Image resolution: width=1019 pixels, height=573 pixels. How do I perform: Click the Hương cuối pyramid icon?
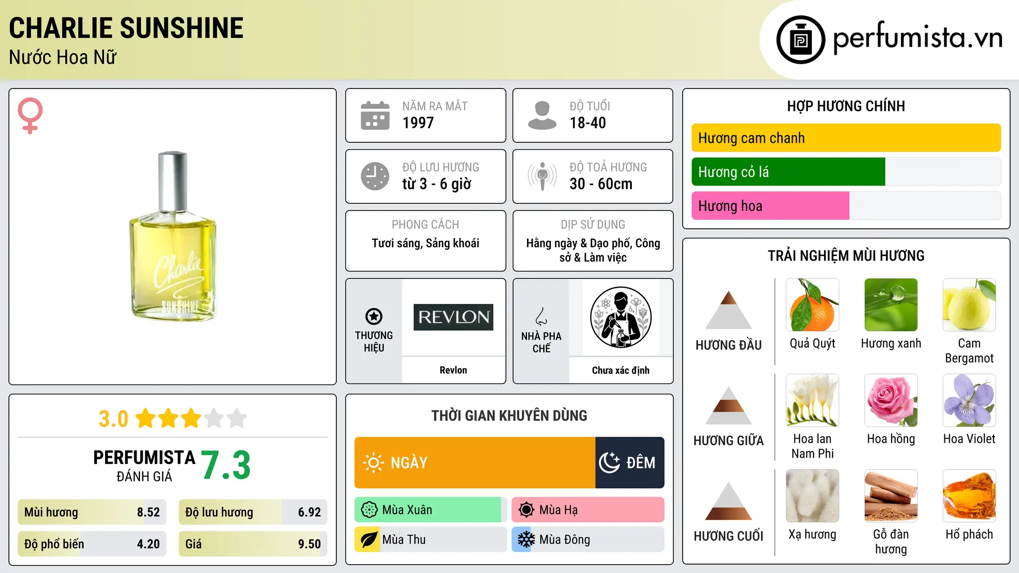point(728,501)
